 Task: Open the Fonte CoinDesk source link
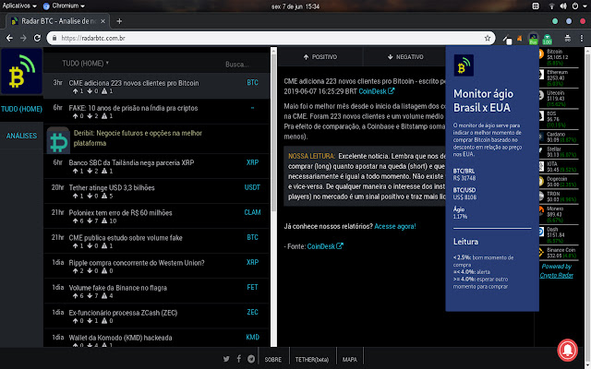click(x=325, y=246)
